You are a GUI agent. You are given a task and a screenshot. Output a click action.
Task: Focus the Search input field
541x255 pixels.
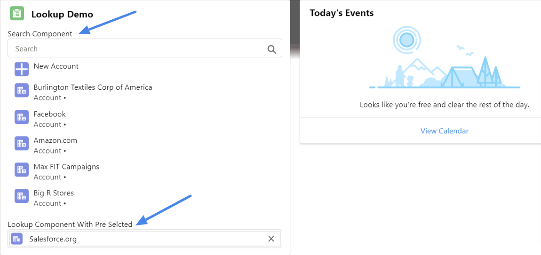[136, 49]
